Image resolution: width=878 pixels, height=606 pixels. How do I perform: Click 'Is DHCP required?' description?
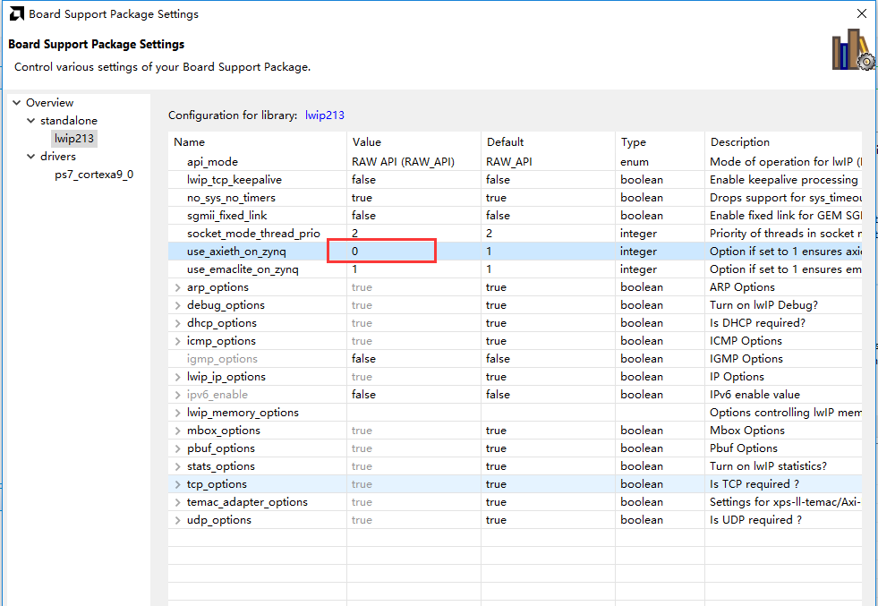[x=757, y=323]
